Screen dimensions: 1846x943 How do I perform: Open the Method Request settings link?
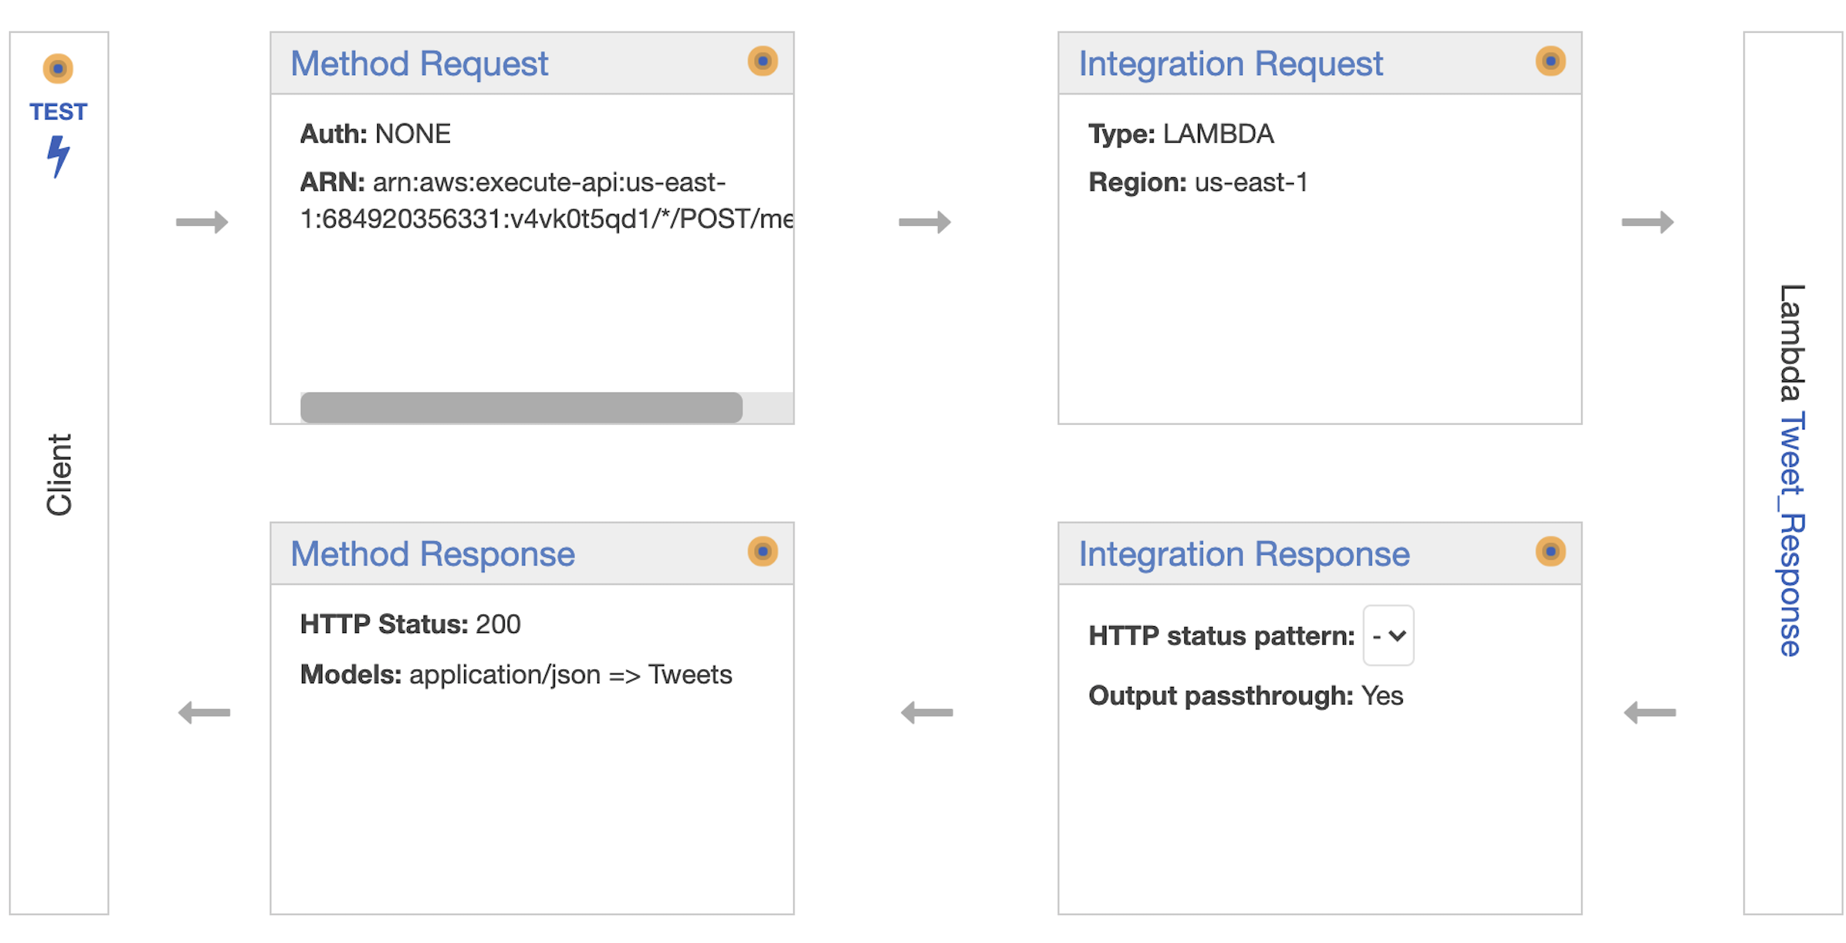(419, 64)
